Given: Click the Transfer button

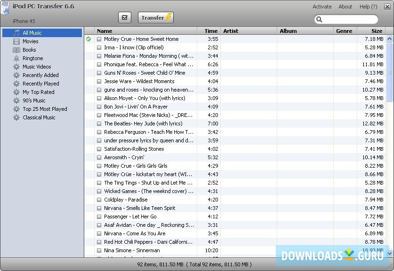Looking at the screenshot, I should point(156,18).
